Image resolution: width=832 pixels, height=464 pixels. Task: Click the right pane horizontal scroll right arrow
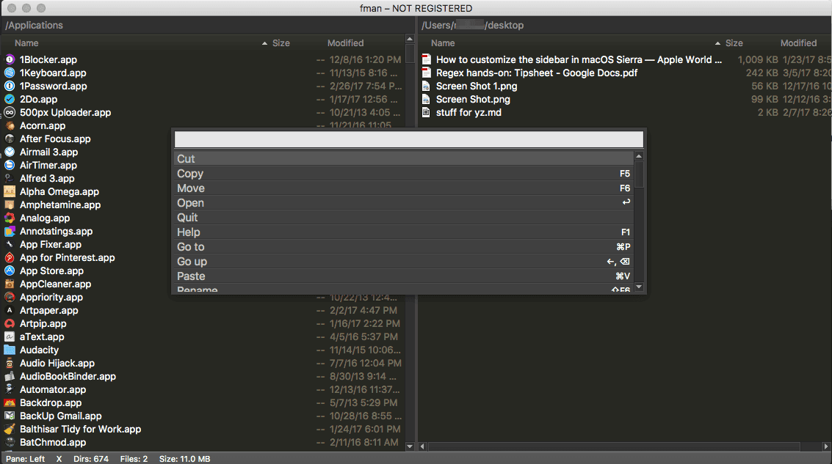[x=826, y=446]
